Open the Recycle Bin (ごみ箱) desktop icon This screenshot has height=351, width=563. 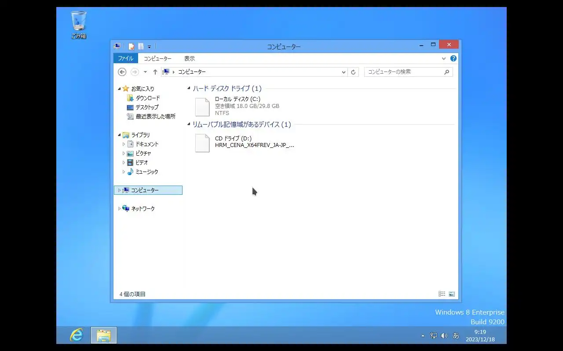(x=78, y=25)
